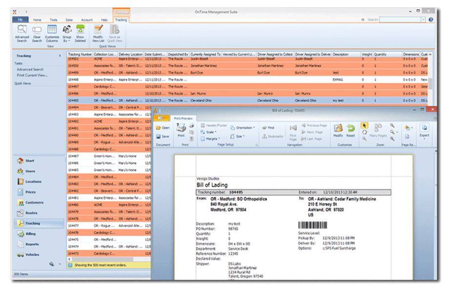Select Tracking in the navigation pane

39,223
